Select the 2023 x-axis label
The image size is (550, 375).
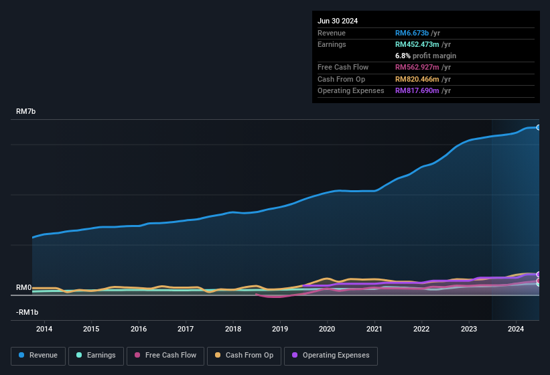pyautogui.click(x=469, y=329)
